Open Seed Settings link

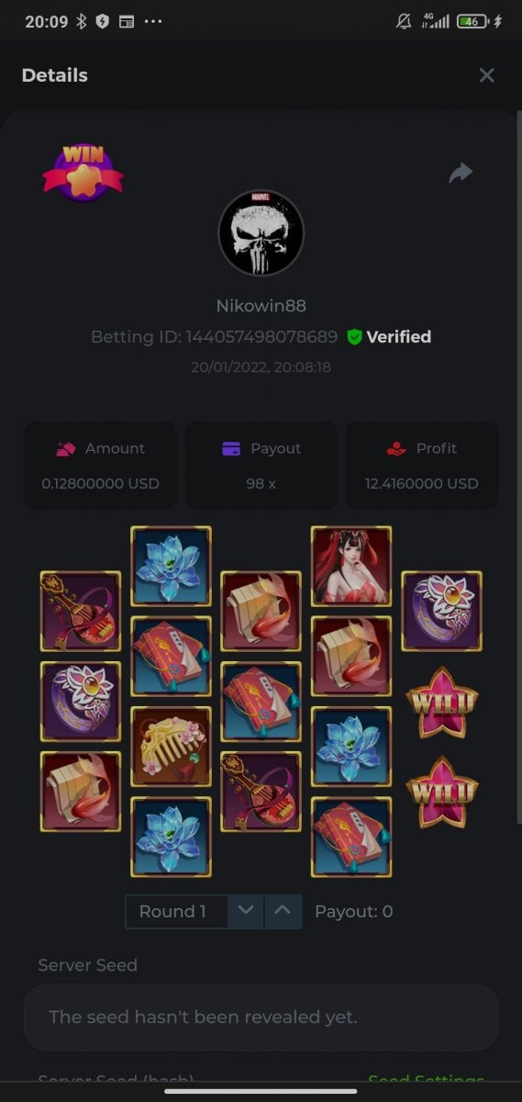[426, 1082]
